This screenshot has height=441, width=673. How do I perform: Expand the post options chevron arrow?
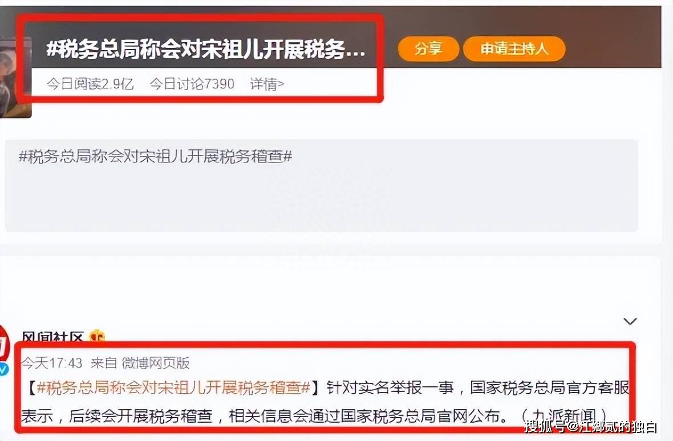630,321
